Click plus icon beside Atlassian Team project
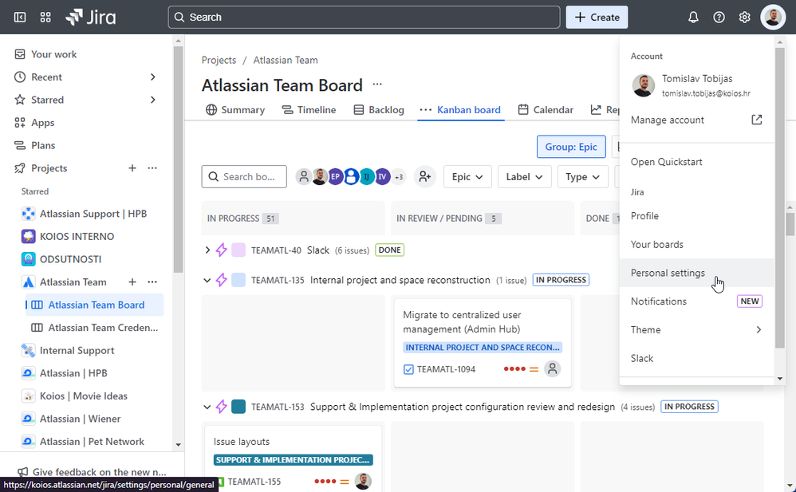796x492 pixels. [132, 281]
